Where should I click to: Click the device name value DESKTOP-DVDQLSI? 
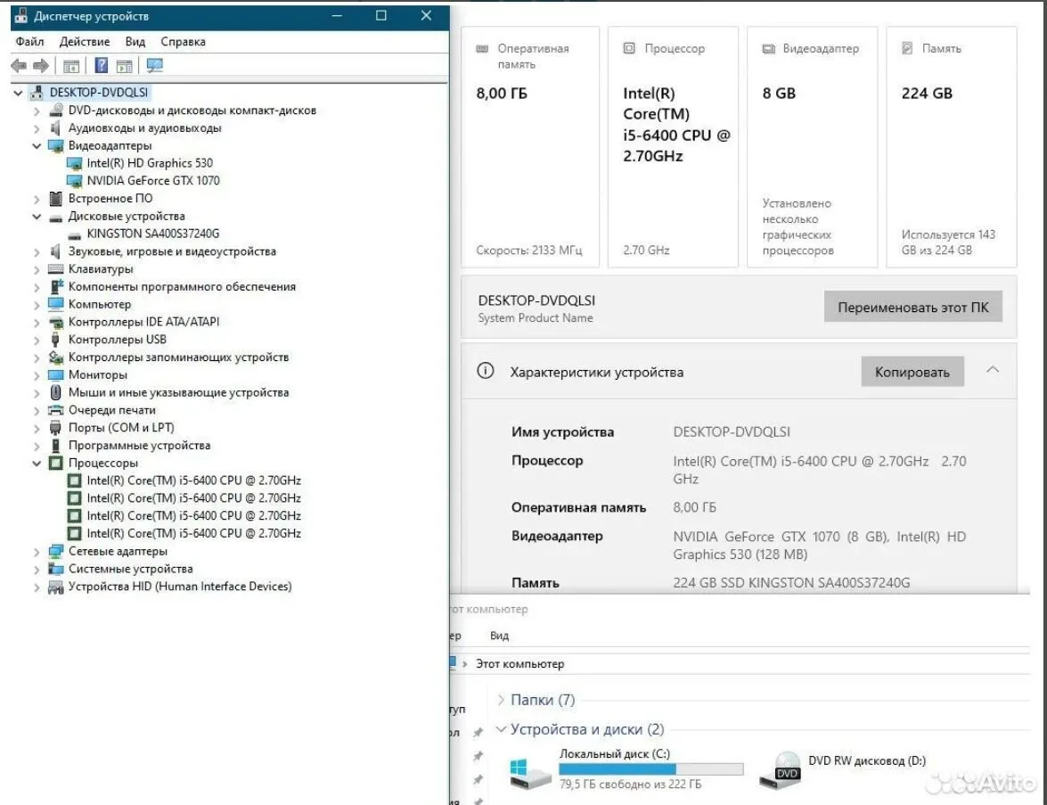[732, 431]
